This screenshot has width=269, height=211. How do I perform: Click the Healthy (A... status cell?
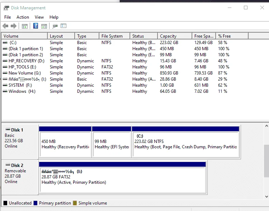tap(144, 79)
